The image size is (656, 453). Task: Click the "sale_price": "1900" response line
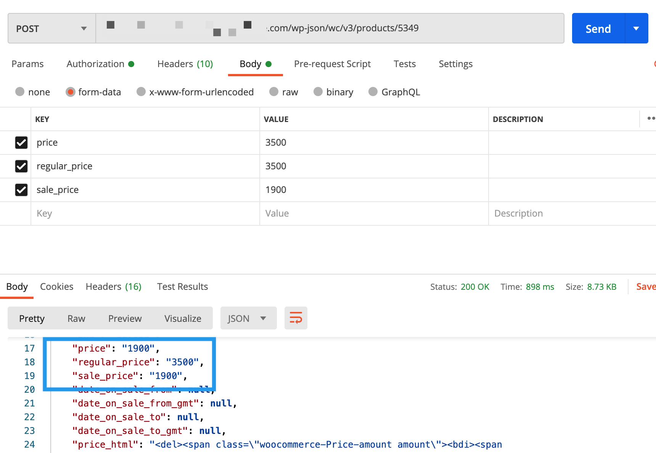130,376
